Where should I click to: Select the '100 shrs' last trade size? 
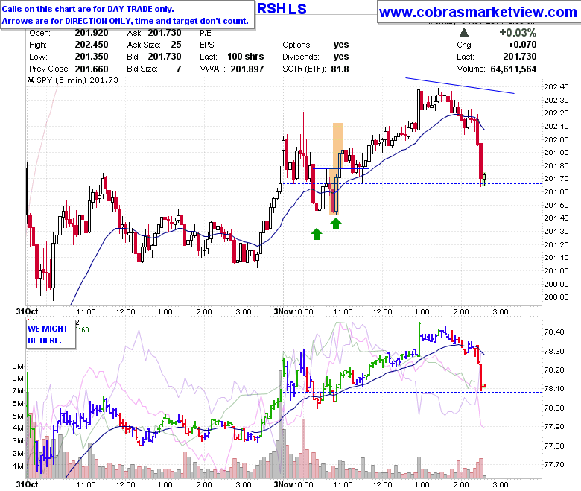point(246,57)
